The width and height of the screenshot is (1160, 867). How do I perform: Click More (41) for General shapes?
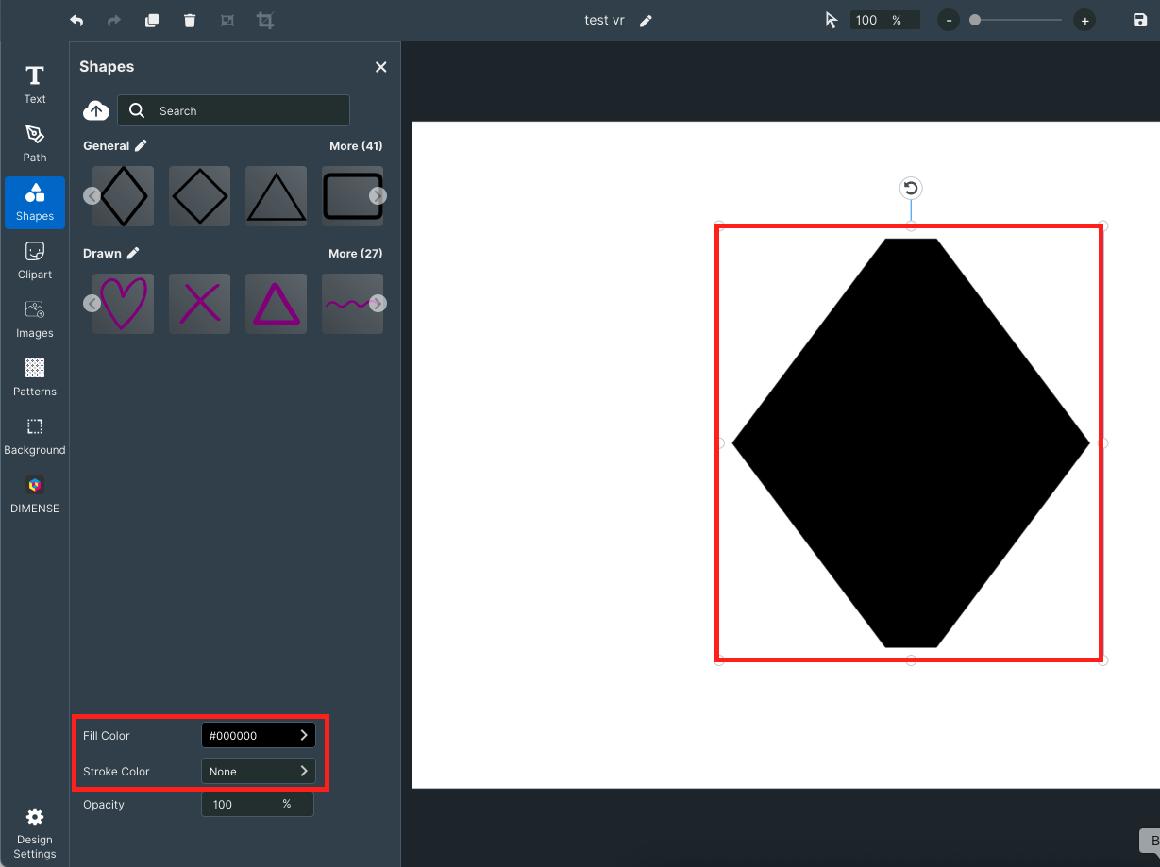(x=356, y=146)
